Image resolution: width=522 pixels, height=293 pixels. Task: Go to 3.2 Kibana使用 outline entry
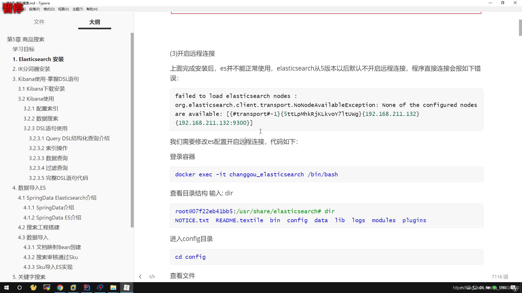pos(36,99)
